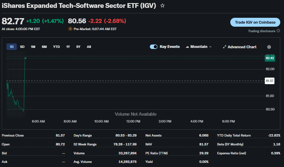Show the 6M chart range
This screenshot has height=167, width=284.
pos(44,47)
